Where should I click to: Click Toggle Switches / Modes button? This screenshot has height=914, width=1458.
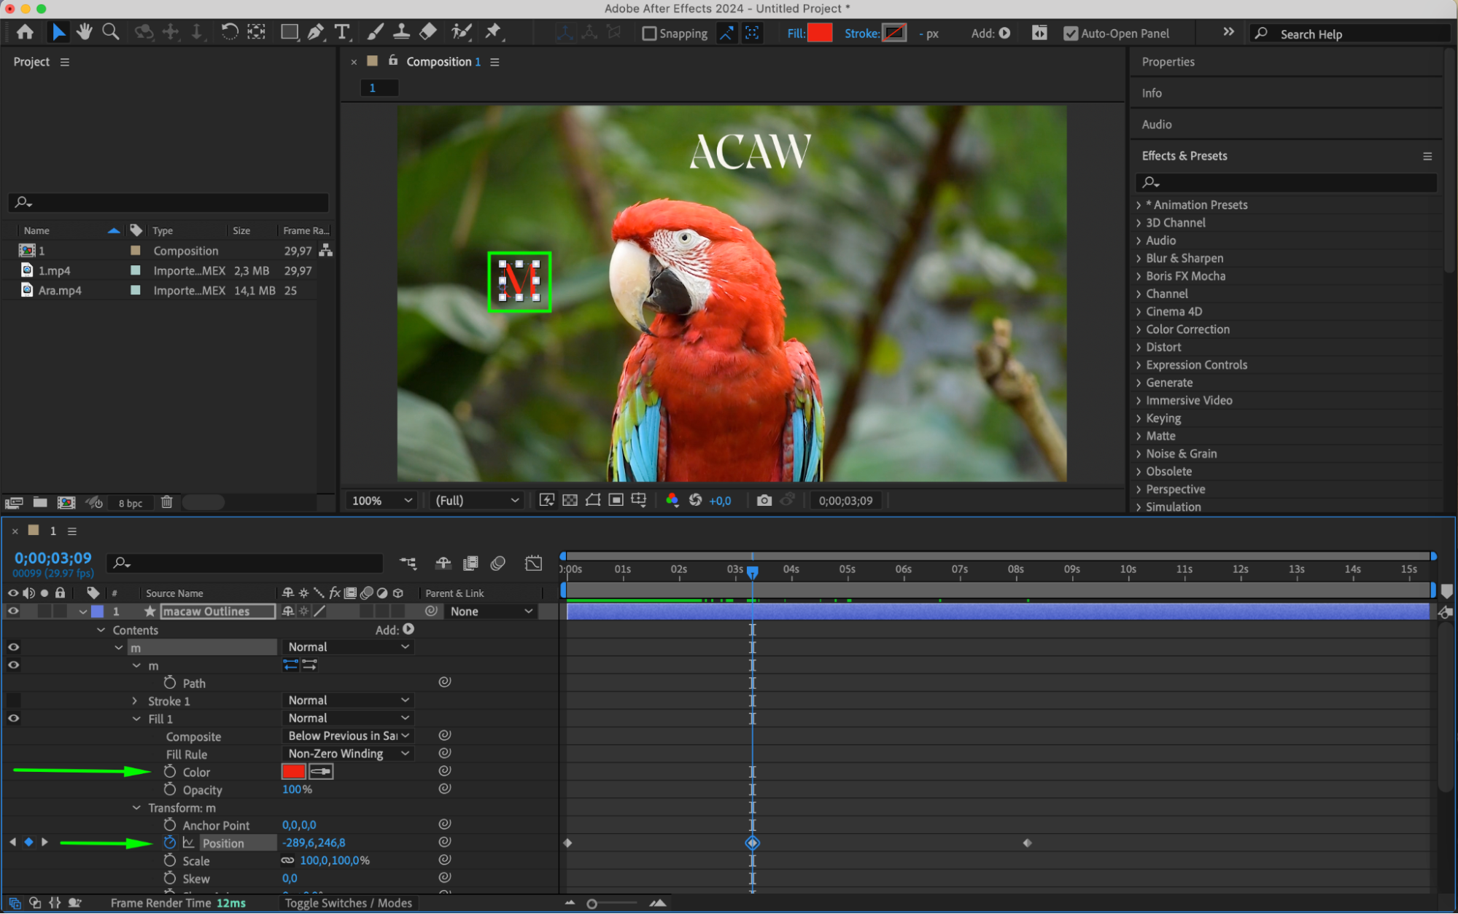point(348,903)
